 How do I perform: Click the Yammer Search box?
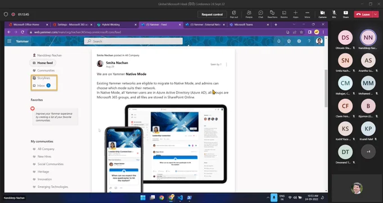[133, 41]
